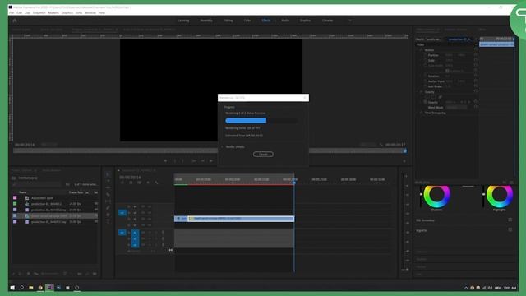Open the Graphics menu

(x=67, y=13)
